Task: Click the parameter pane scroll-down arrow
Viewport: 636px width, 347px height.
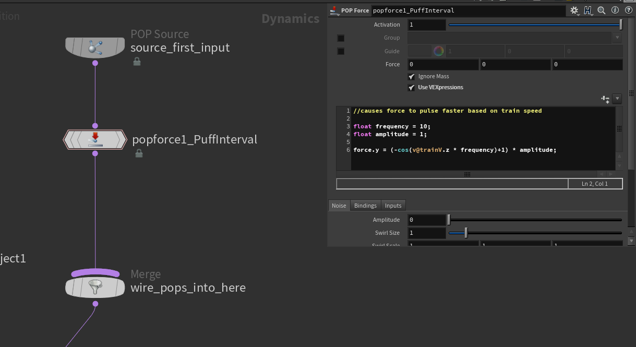Action: coord(631,241)
